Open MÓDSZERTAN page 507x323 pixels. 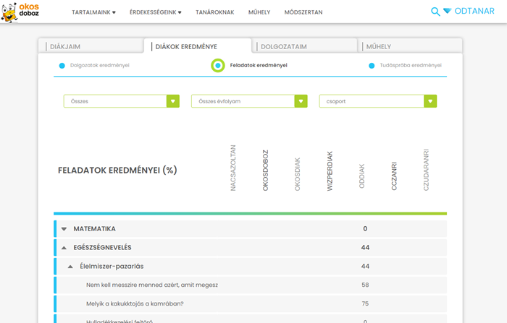(303, 12)
